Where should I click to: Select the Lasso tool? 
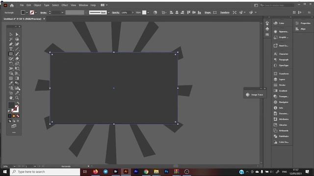click(17, 39)
